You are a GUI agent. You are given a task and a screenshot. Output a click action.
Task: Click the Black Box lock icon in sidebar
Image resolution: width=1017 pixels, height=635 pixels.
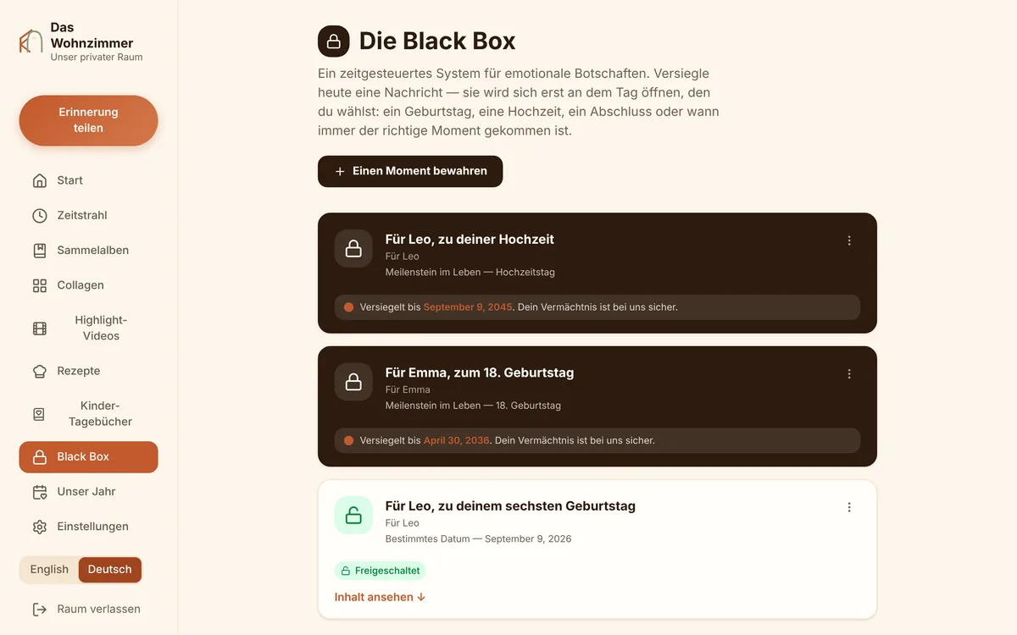pyautogui.click(x=40, y=457)
